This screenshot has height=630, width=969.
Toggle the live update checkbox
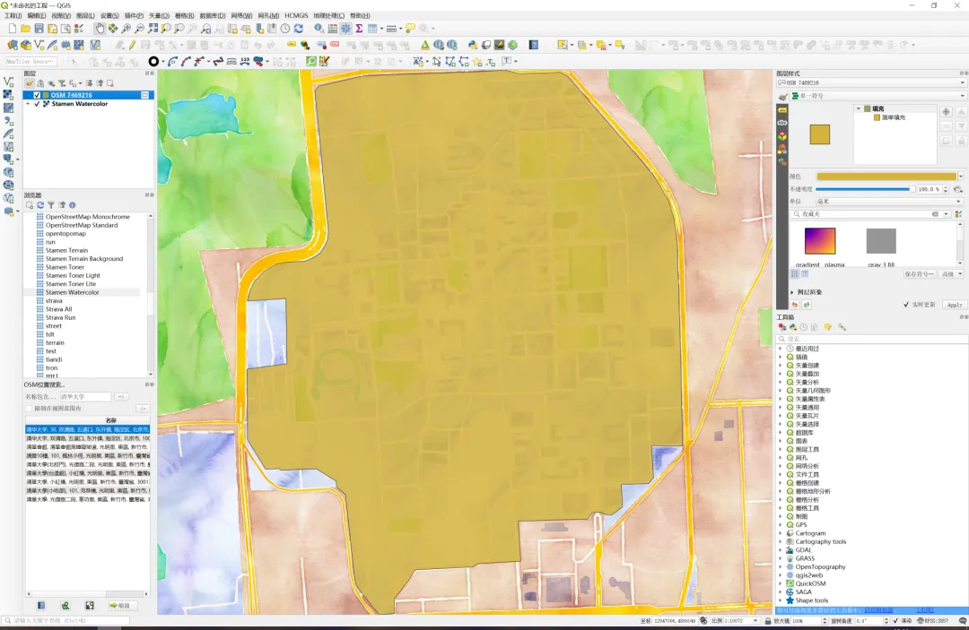906,305
